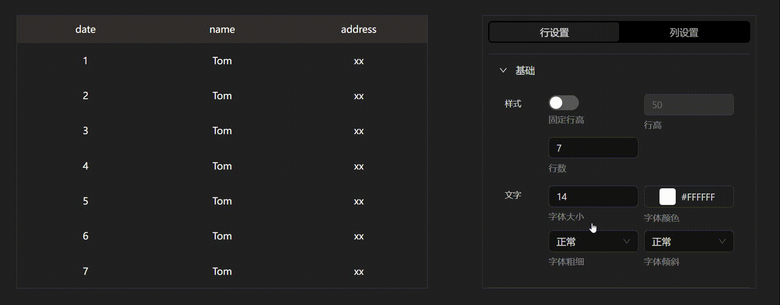
Task: Open the 字体倾斜 dropdown
Action: click(x=688, y=242)
